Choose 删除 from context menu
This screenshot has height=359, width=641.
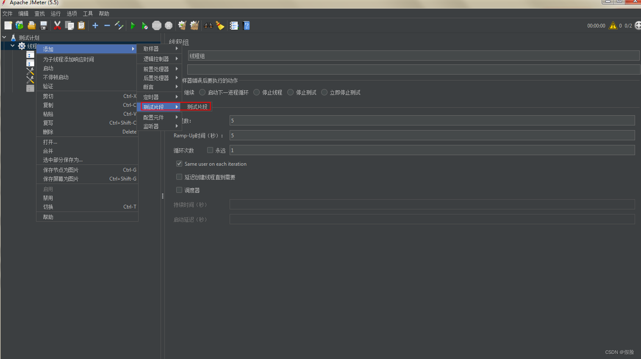[x=87, y=132]
